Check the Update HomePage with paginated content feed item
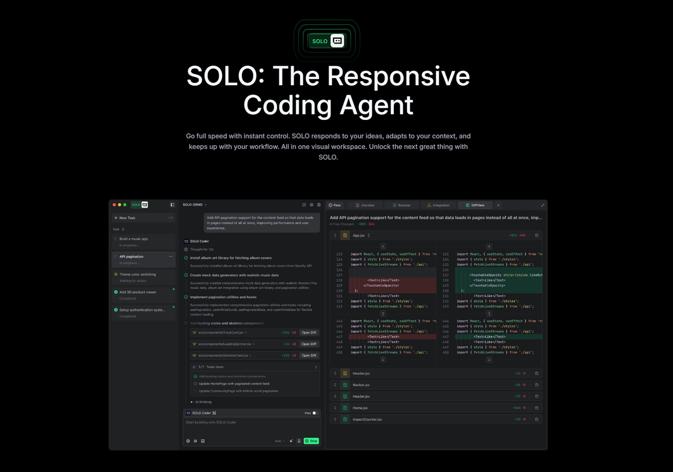 195,383
